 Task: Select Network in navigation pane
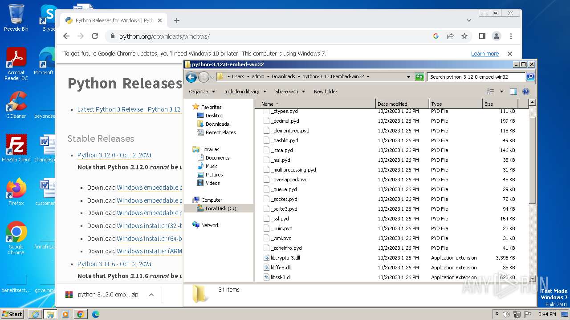click(210, 225)
